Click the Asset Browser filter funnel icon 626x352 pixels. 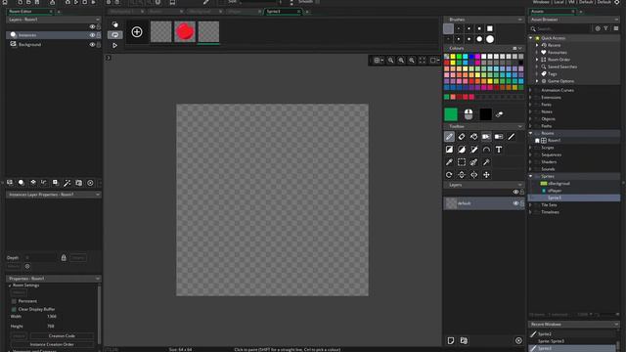click(x=606, y=28)
